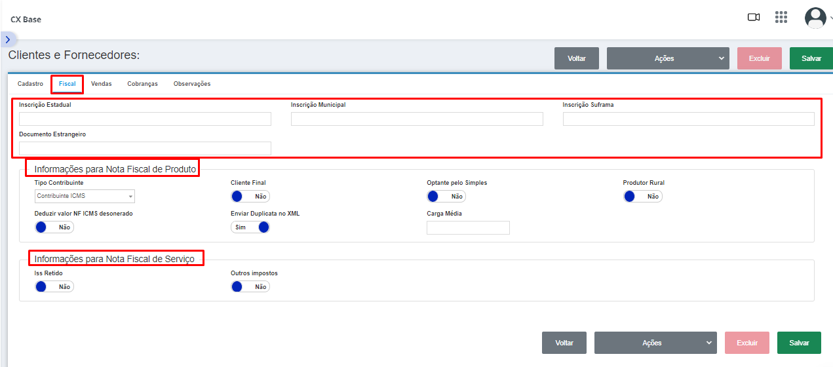
Task: Click the bottom Salvar button
Action: point(799,343)
